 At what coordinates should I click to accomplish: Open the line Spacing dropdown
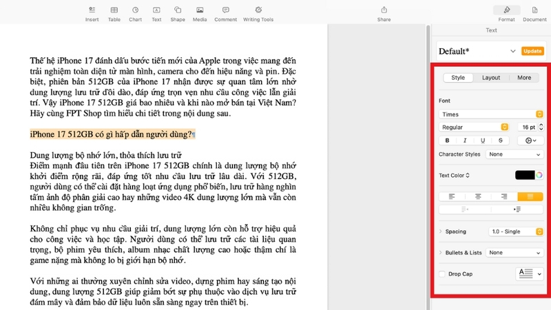point(516,231)
